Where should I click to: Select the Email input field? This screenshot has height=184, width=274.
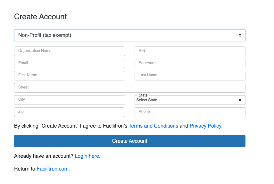pyautogui.click(x=70, y=63)
